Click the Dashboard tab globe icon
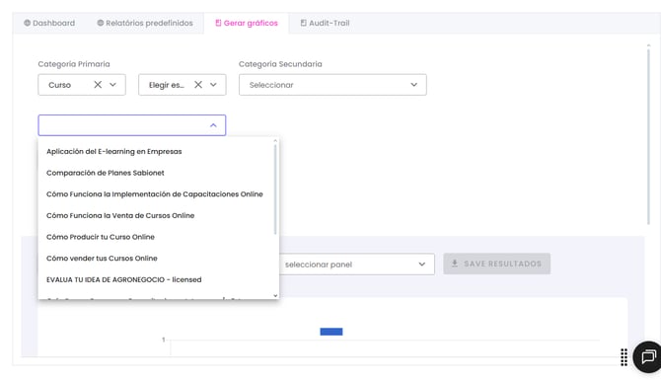The width and height of the screenshot is (661, 380). (x=27, y=23)
